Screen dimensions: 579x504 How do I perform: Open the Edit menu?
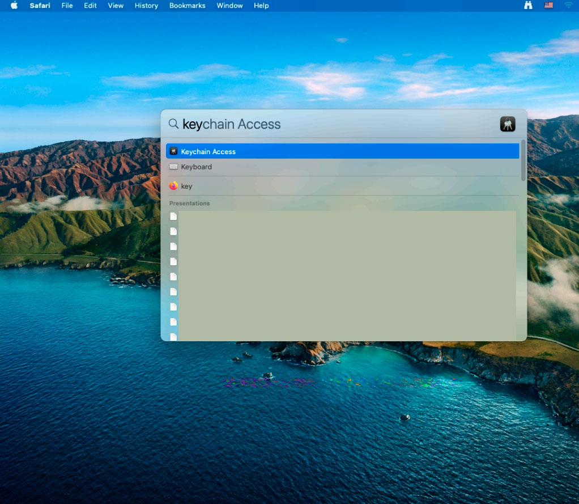coord(90,6)
